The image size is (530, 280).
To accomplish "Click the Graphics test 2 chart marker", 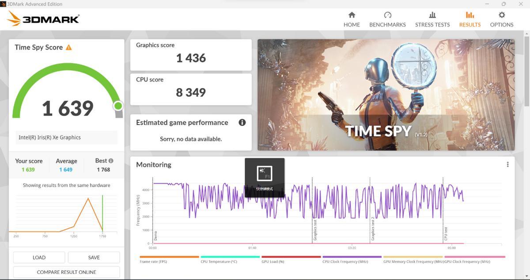I will [373, 229].
